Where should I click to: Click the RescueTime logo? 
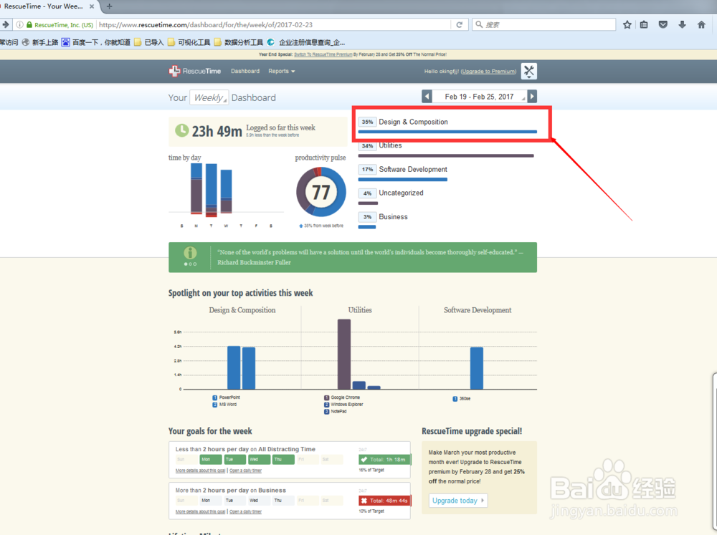[195, 72]
